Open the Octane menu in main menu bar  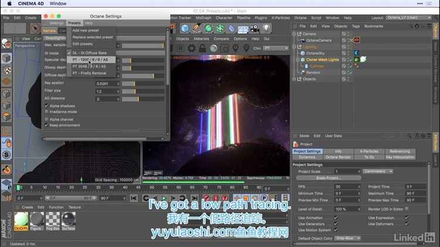300,18
